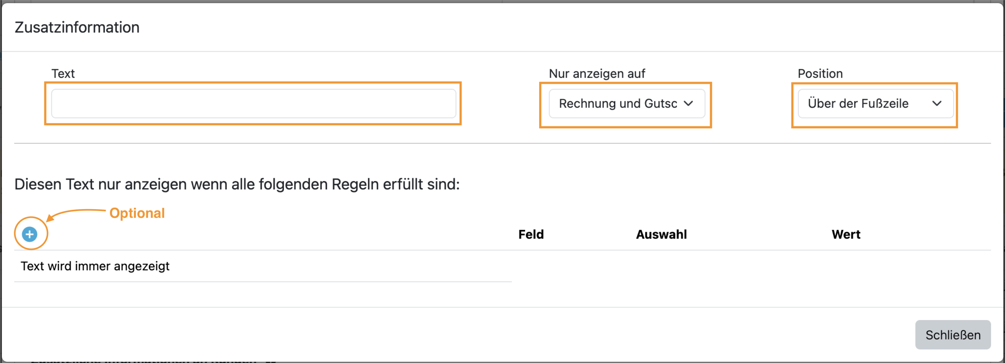Click the 'Text' field label

[63, 74]
